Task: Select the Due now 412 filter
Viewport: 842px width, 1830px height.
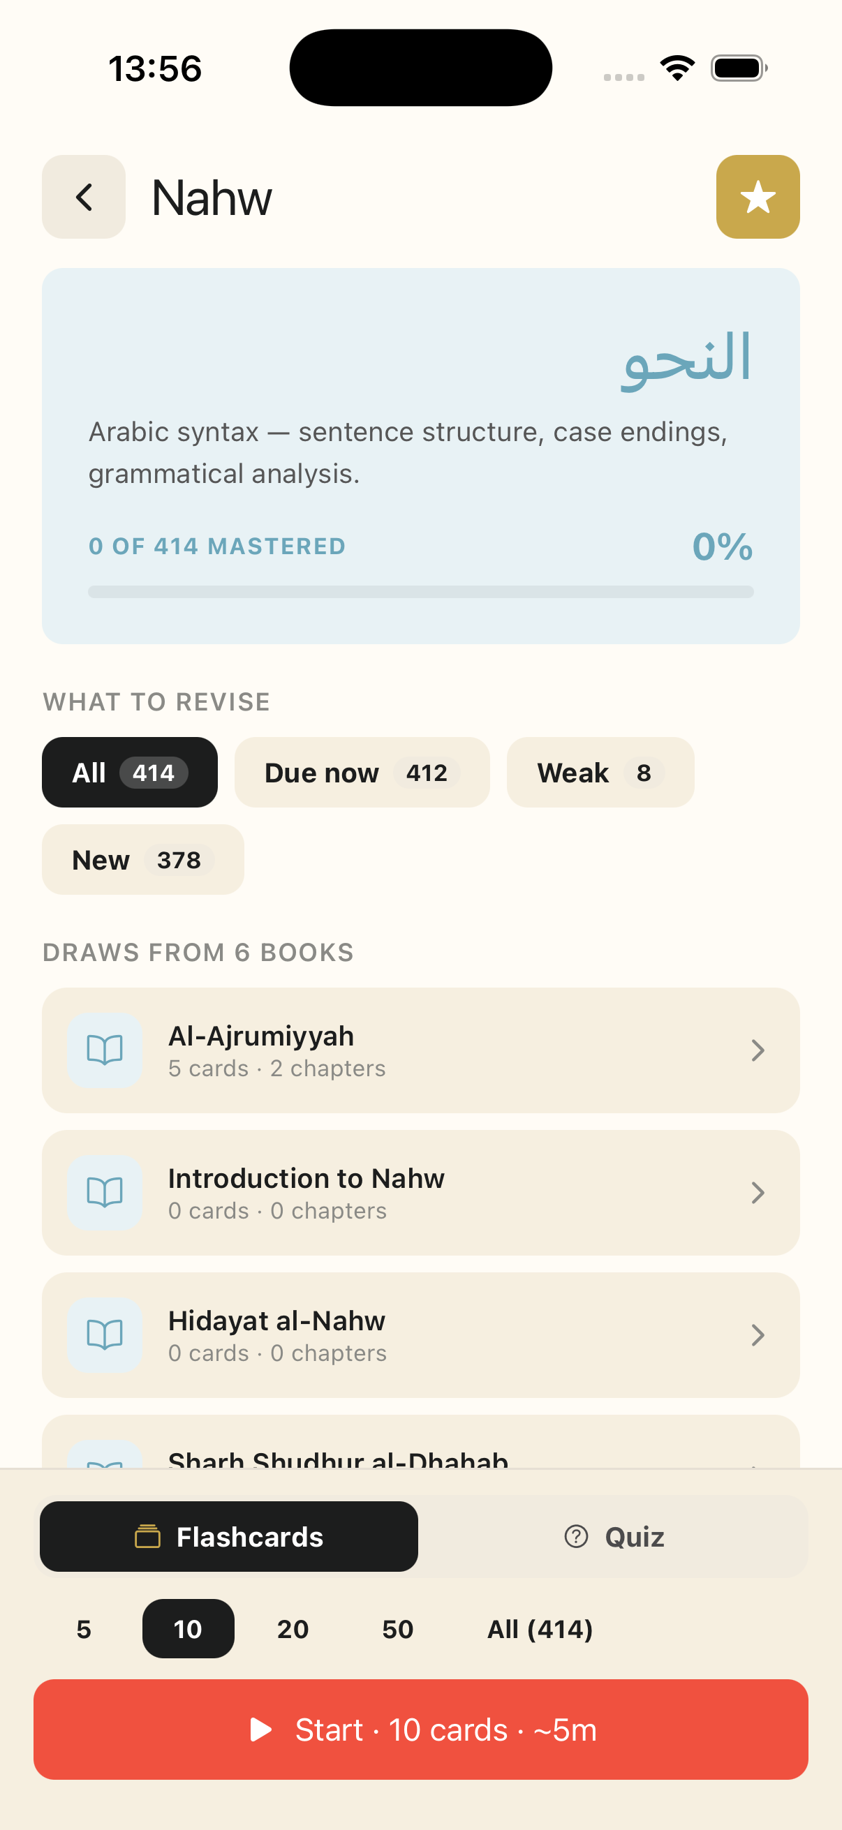Action: (x=362, y=772)
